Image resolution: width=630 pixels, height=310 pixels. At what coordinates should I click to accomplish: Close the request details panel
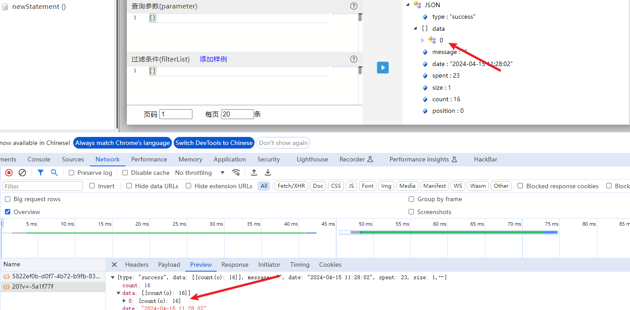[x=114, y=265]
